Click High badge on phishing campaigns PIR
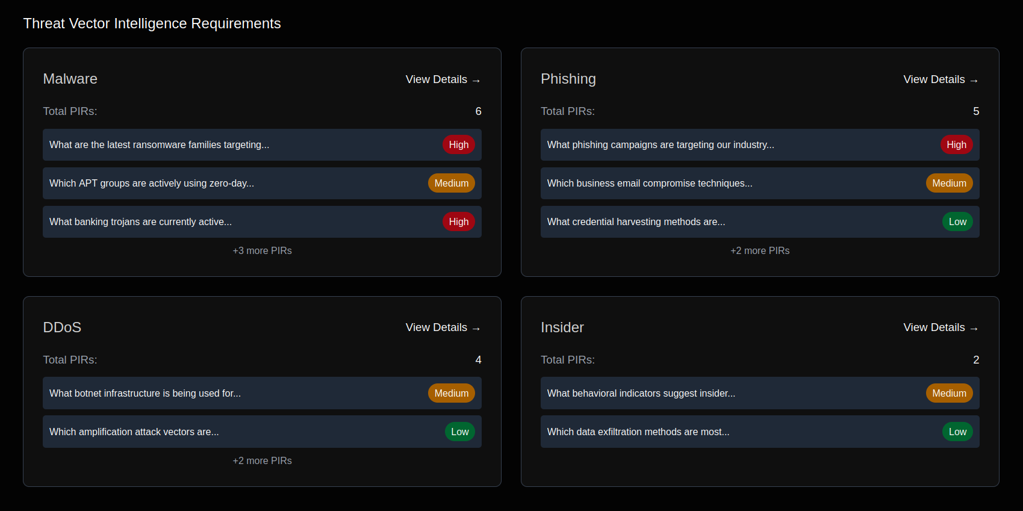This screenshot has height=511, width=1023. tap(956, 145)
